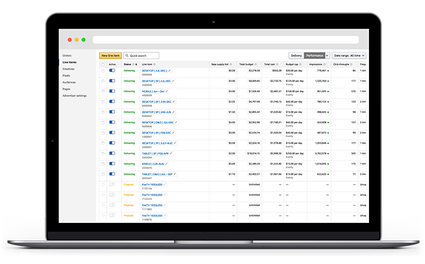Click the info icon next to Total cost
The height and width of the screenshot is (264, 425).
coord(277,64)
